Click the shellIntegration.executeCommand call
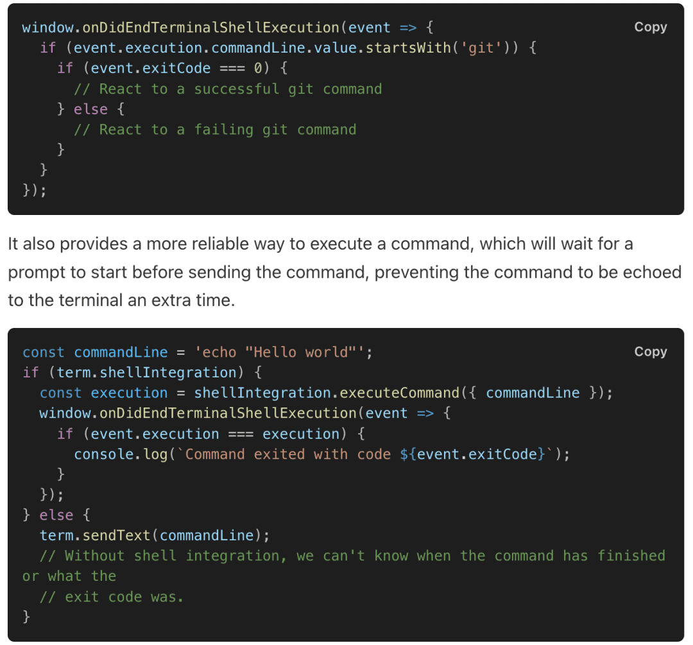 327,393
